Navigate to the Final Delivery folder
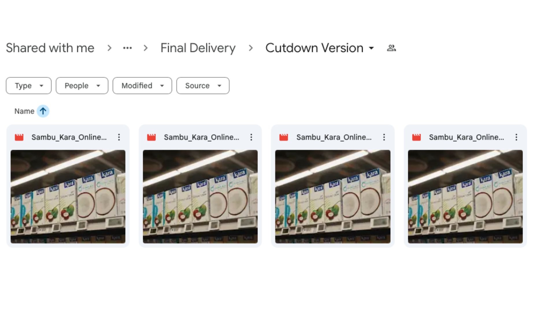This screenshot has height=312, width=555. tap(198, 48)
